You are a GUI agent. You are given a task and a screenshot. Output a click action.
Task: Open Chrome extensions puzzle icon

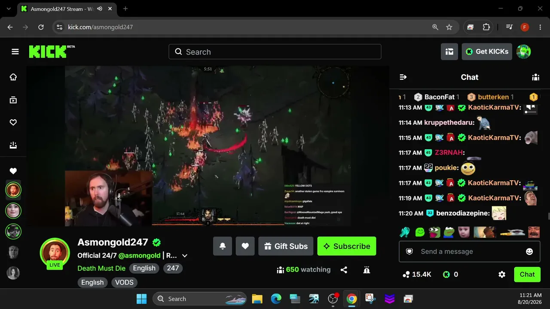click(486, 27)
